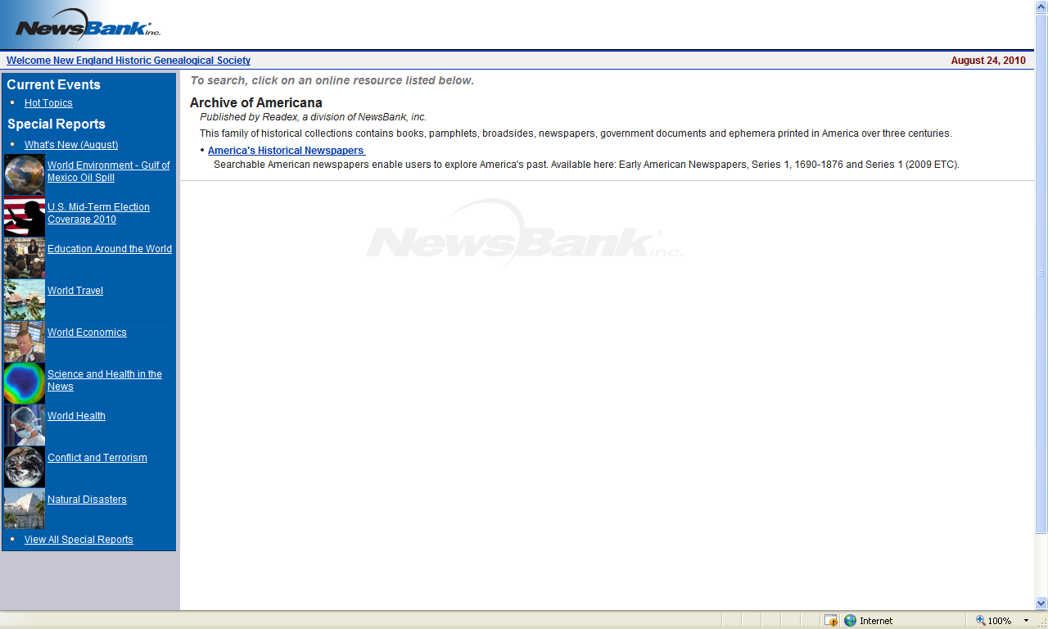This screenshot has width=1048, height=629.
Task: Click 'To search, click on an online resource' text
Action: click(332, 80)
